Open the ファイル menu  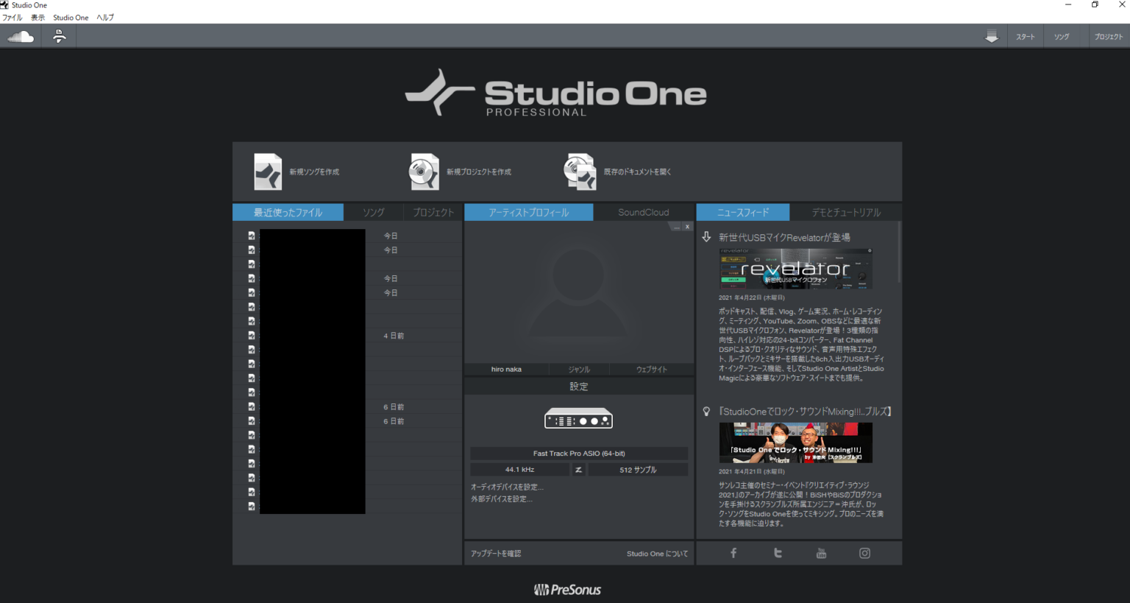12,17
